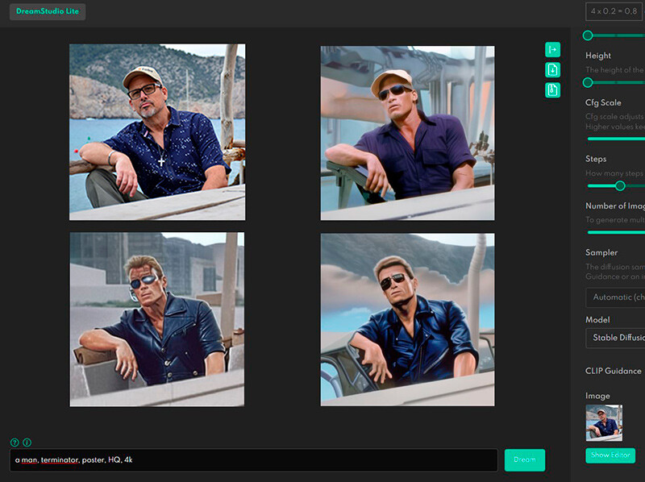Click the source image thumbnail under Image
Image resolution: width=645 pixels, height=482 pixels.
(x=604, y=423)
